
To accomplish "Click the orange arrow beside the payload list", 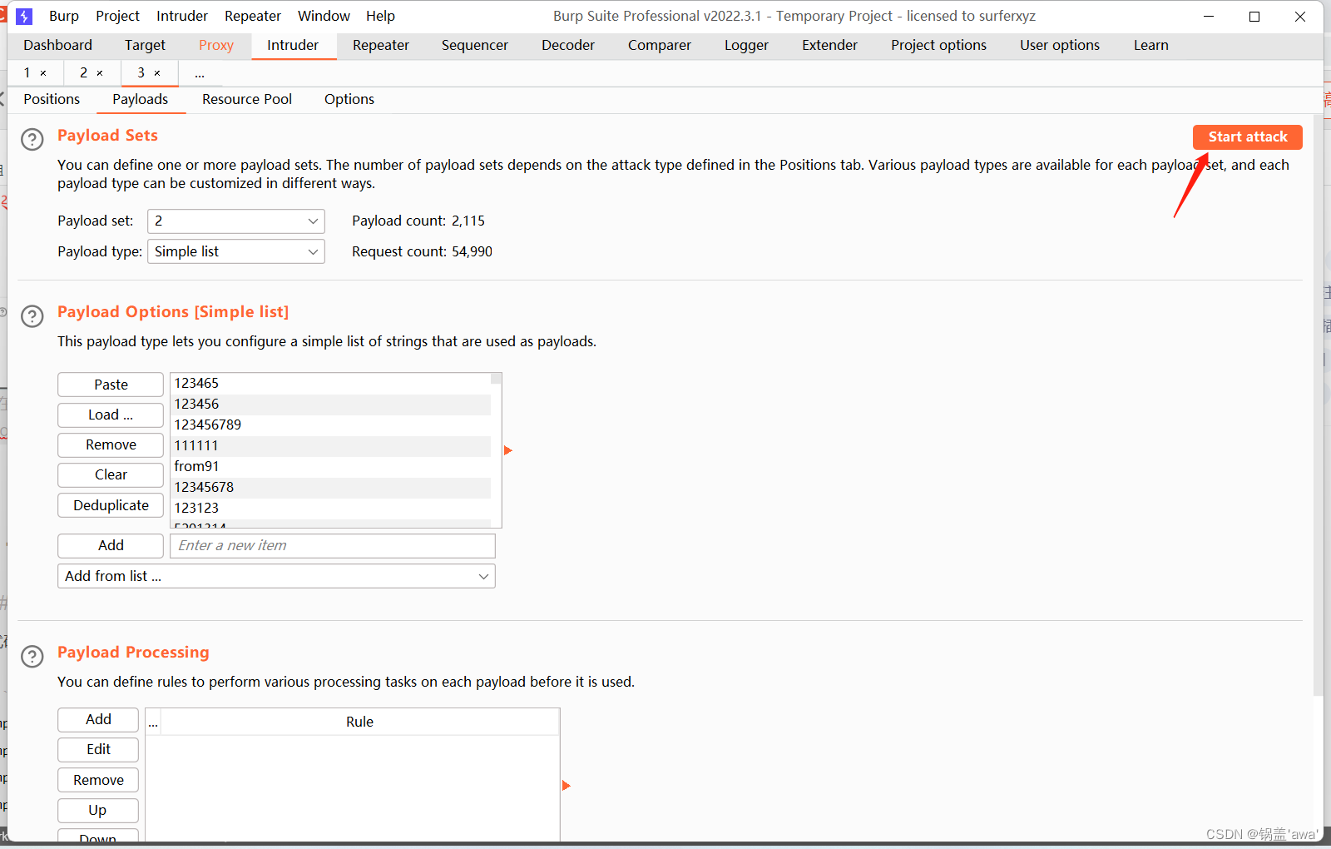I will tap(507, 450).
